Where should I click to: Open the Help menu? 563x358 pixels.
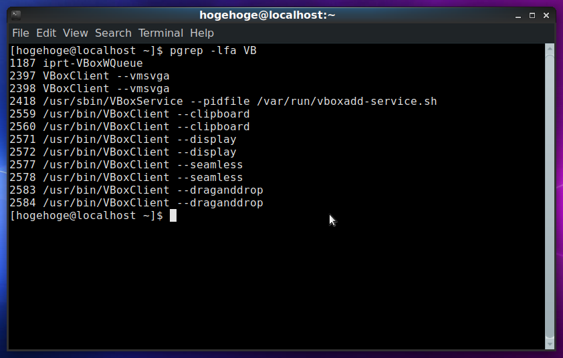pyautogui.click(x=202, y=33)
